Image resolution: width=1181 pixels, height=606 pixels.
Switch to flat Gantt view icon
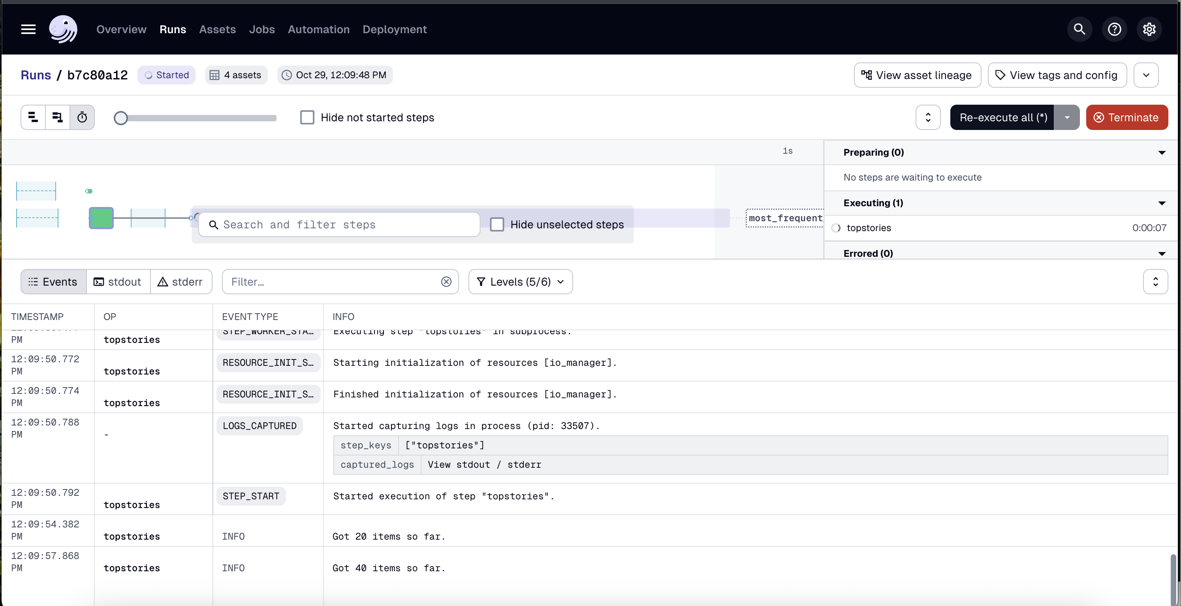33,117
